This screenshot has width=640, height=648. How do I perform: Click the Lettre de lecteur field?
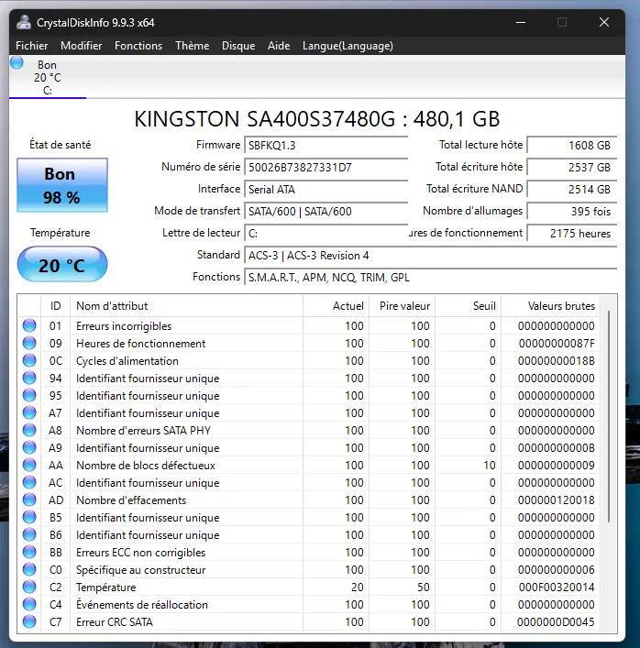pos(326,234)
